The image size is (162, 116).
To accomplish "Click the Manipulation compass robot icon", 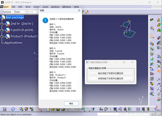I will click(x=159, y=56).
